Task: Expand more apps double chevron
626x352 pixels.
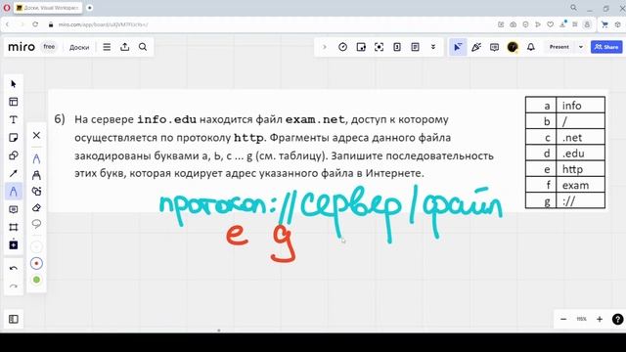Action: pyautogui.click(x=433, y=47)
